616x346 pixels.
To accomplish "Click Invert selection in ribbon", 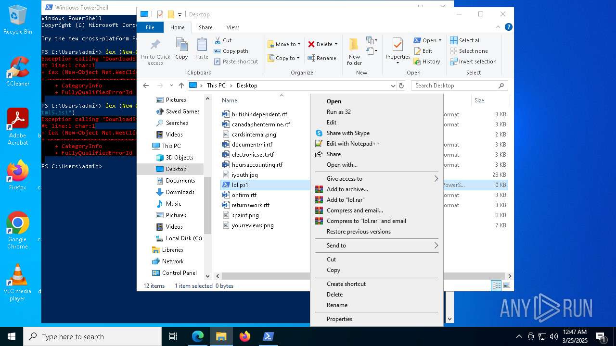I will coord(473,62).
